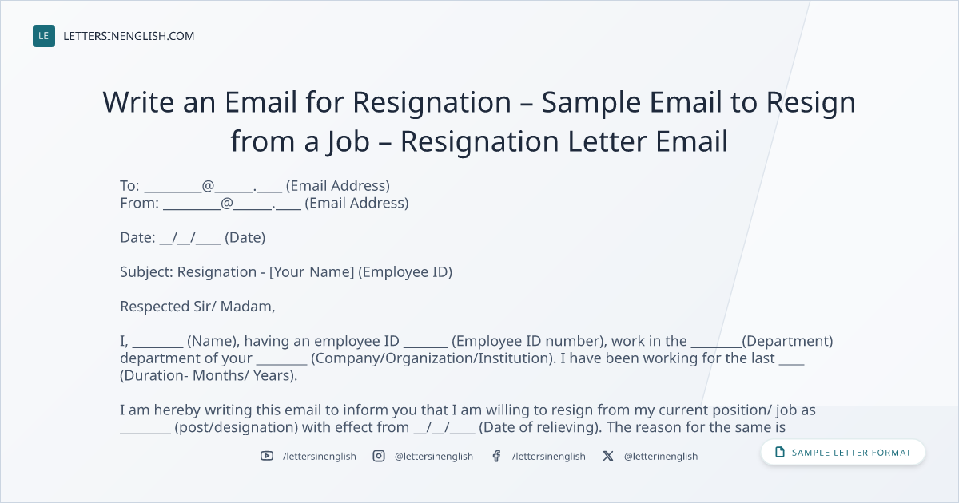Click the YouTube icon in footer
The image size is (959, 503).
[x=267, y=456]
